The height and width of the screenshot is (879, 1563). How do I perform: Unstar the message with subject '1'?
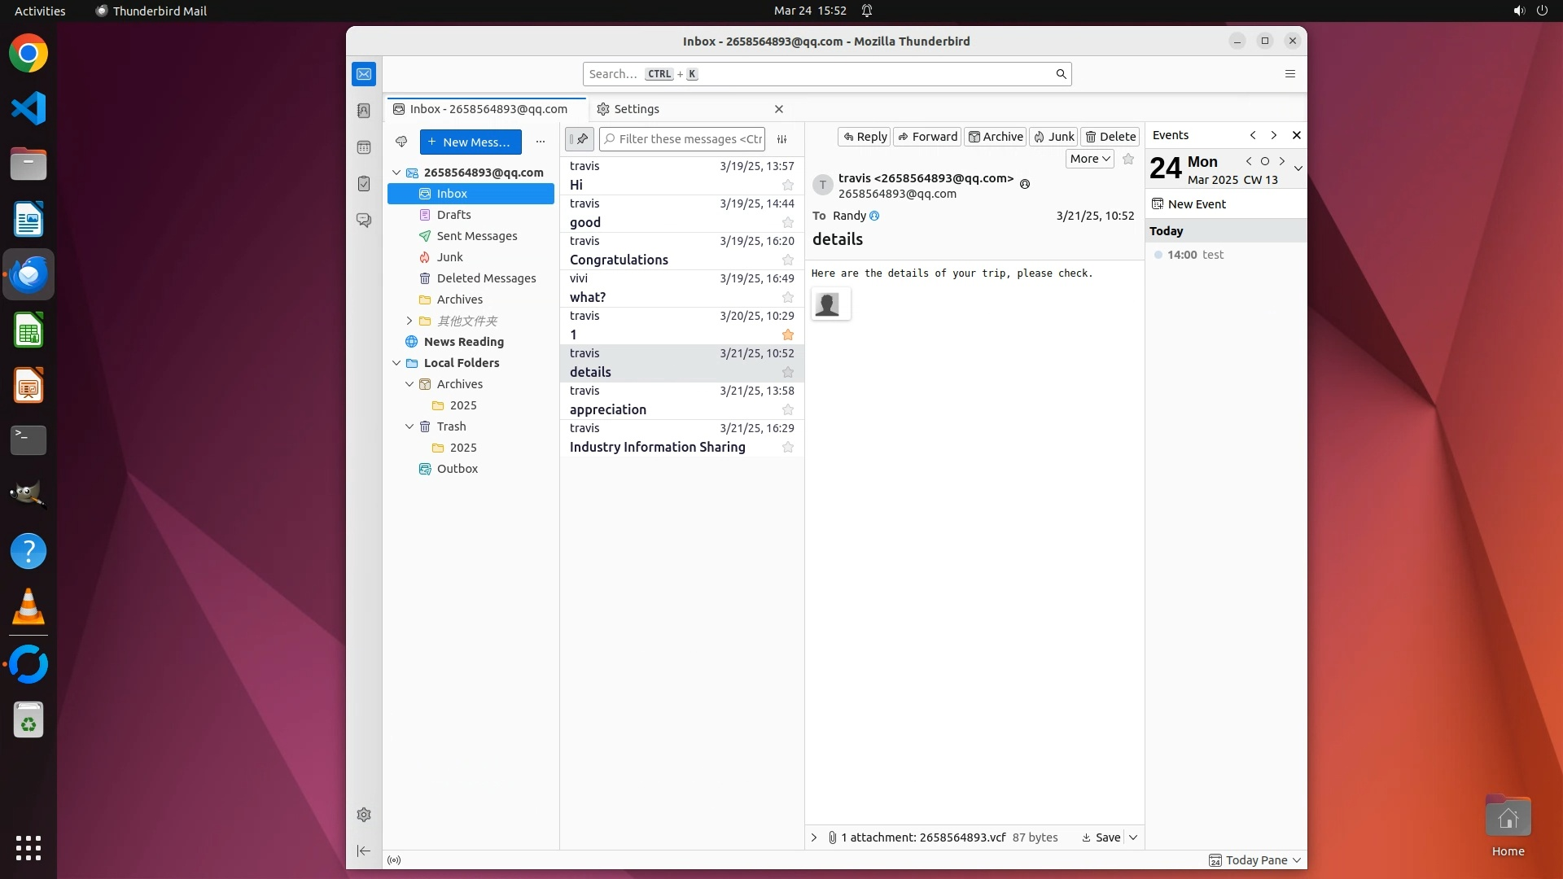787,335
